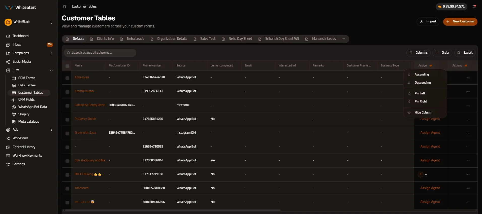Open the Columns settings button

(x=418, y=53)
